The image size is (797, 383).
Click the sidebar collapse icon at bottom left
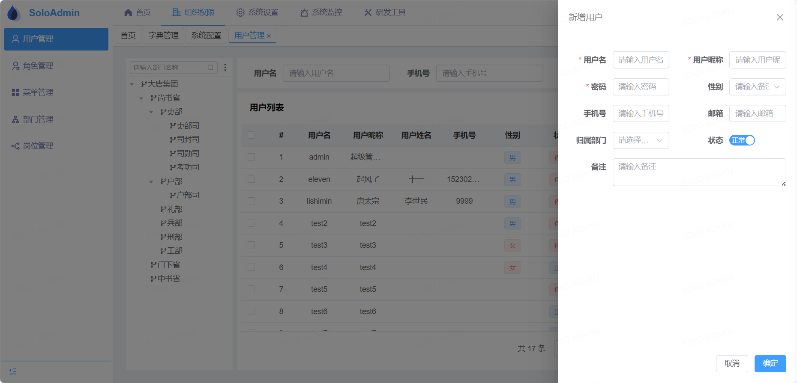(x=13, y=371)
